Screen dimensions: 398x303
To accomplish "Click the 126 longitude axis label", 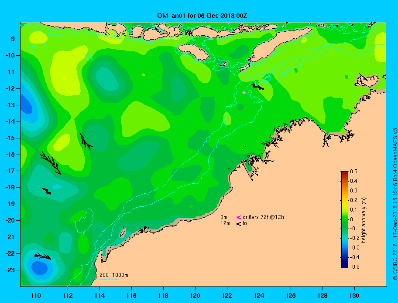I will point(291,296).
